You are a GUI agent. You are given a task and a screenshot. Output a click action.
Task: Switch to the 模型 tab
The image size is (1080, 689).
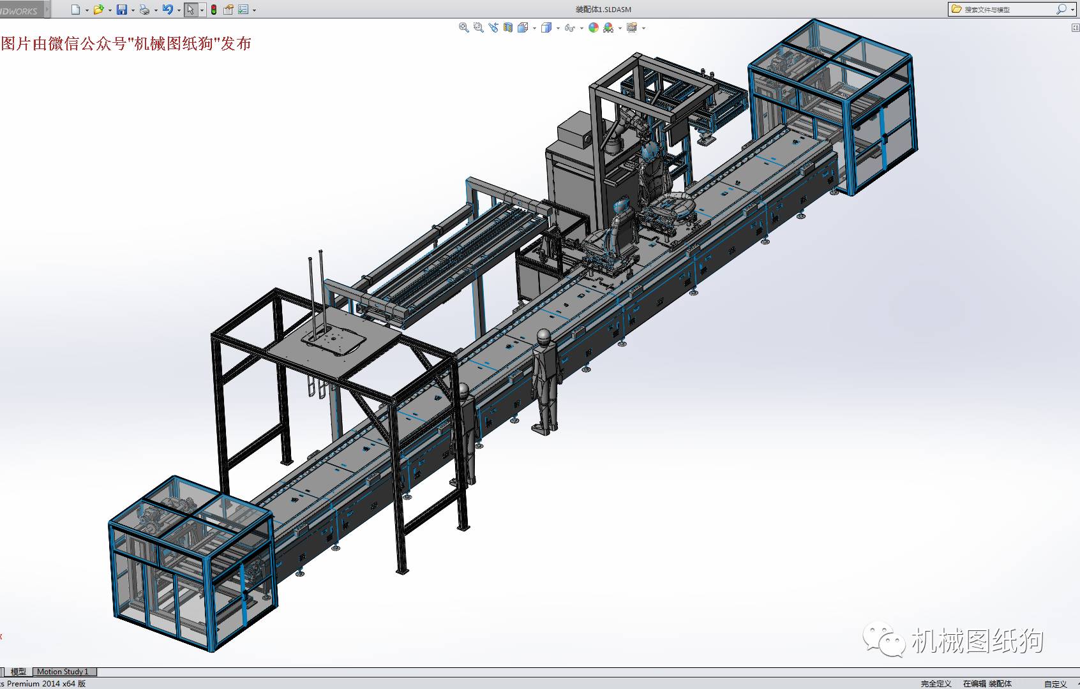pyautogui.click(x=18, y=671)
